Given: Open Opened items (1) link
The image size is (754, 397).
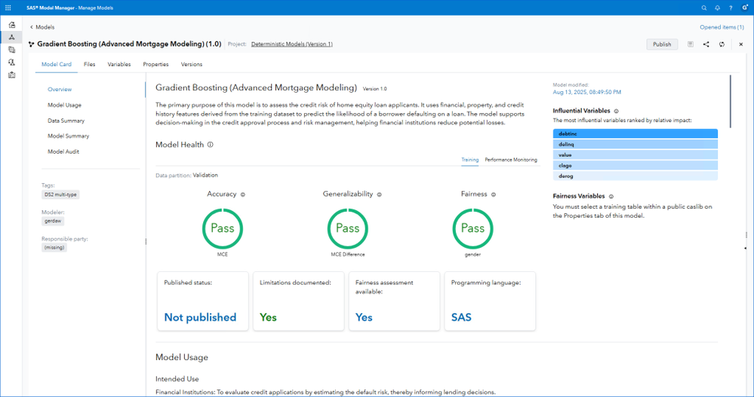Looking at the screenshot, I should (722, 27).
